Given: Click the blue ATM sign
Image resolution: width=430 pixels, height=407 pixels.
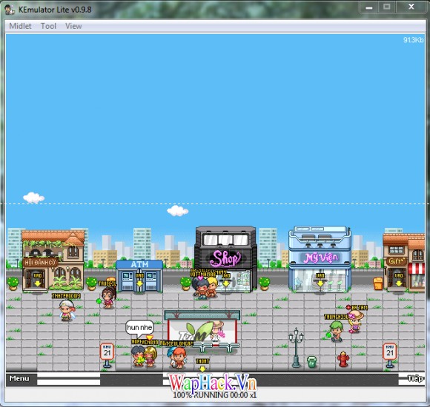Looking at the screenshot, I should (139, 264).
